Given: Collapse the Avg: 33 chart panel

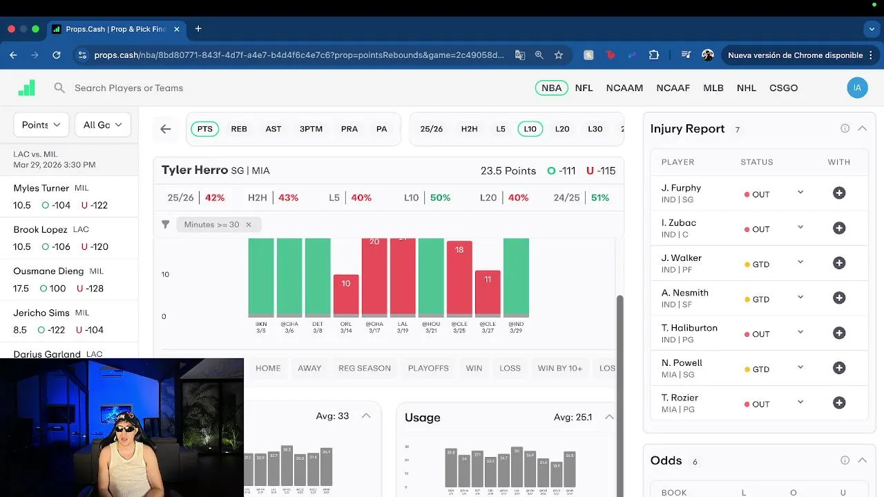Looking at the screenshot, I should pos(366,416).
